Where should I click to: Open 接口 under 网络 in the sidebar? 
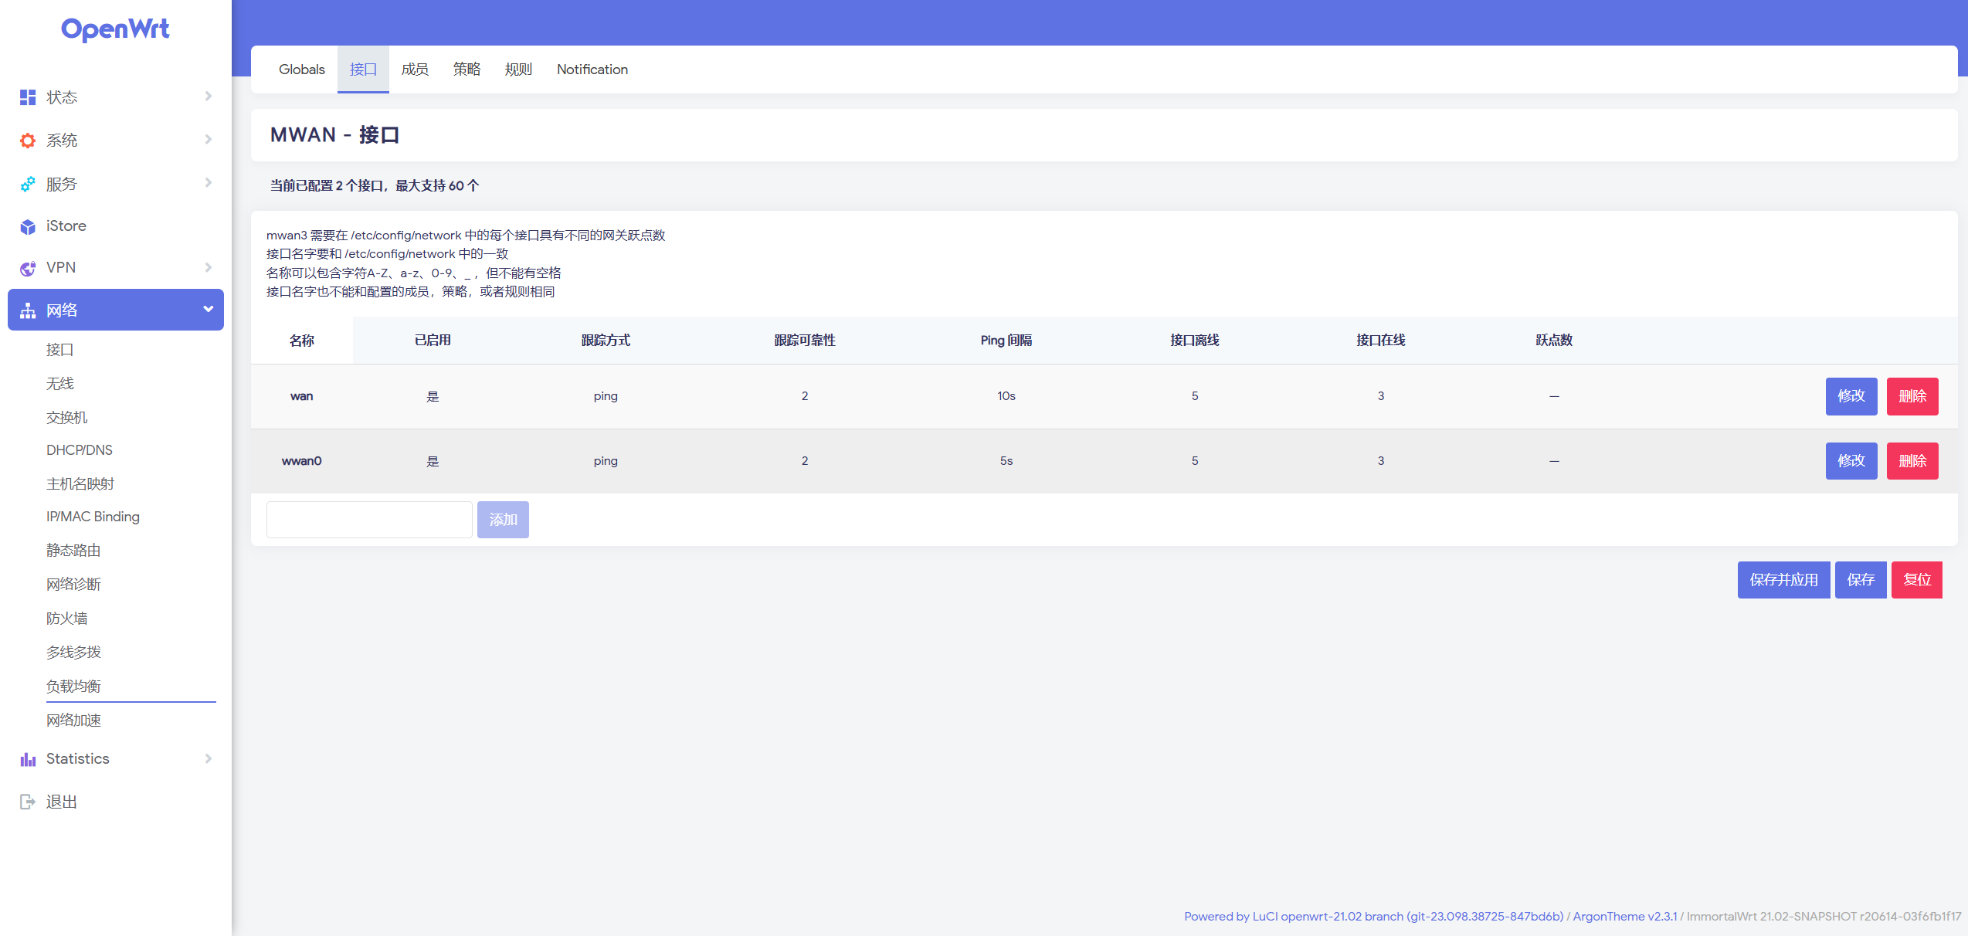pos(60,350)
